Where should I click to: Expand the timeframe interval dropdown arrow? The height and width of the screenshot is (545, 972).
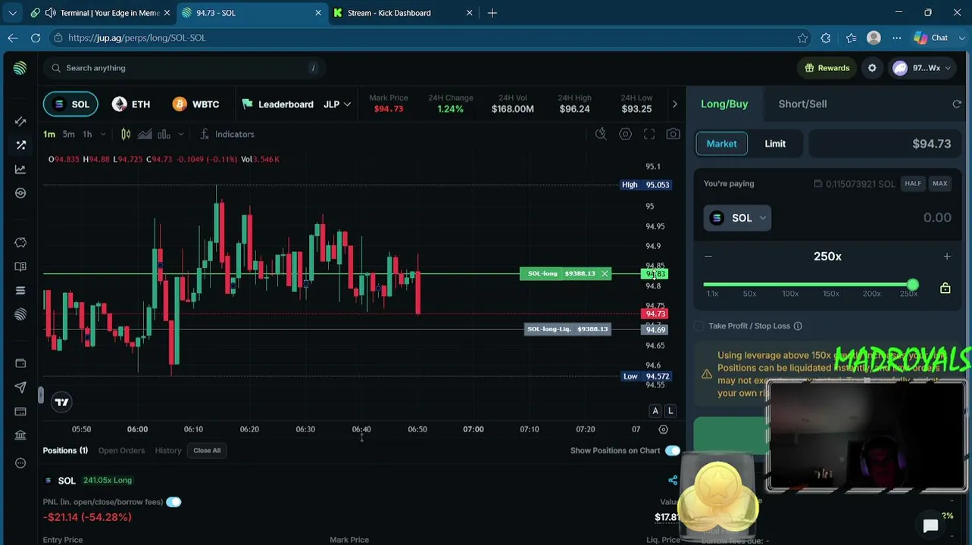(103, 134)
